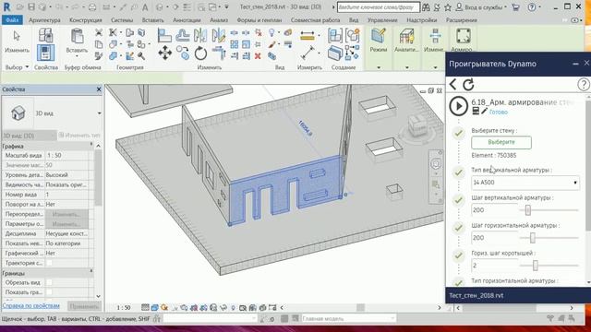The width and height of the screenshot is (591, 332).
Task: Switch to the Управление ribbon tab
Action: 382,20
